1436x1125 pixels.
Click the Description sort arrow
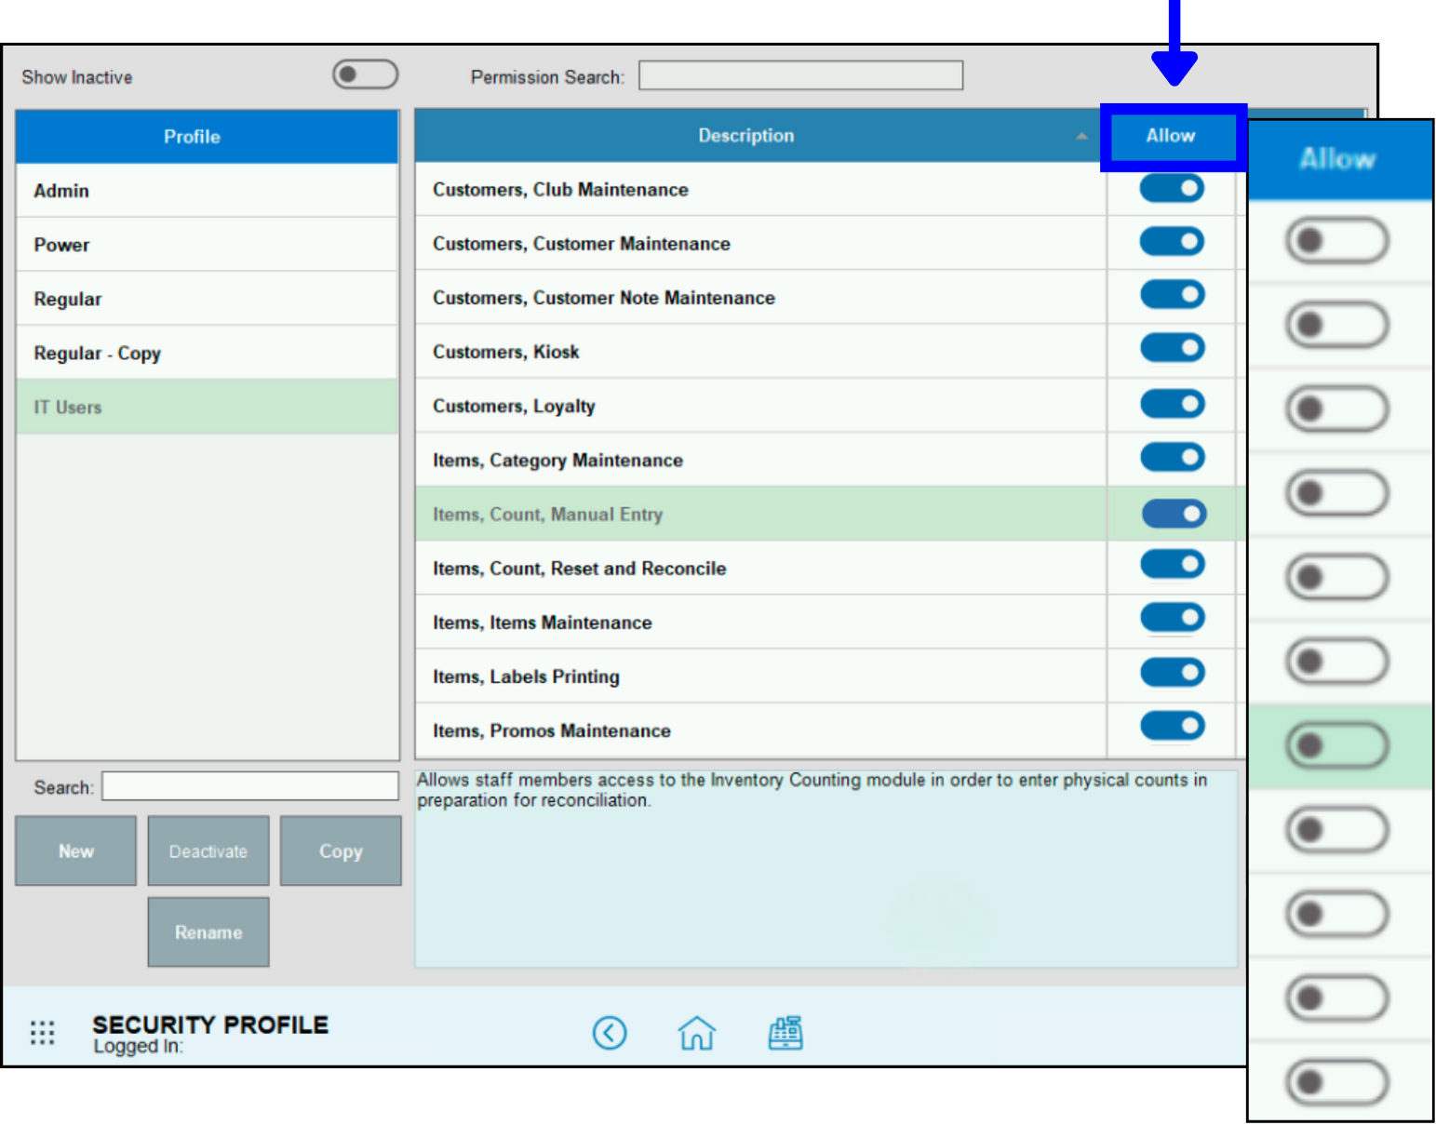1082,136
